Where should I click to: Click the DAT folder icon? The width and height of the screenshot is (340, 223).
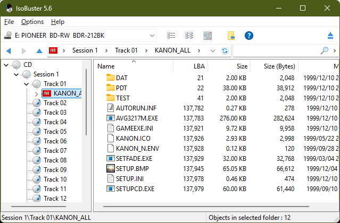tap(111, 78)
